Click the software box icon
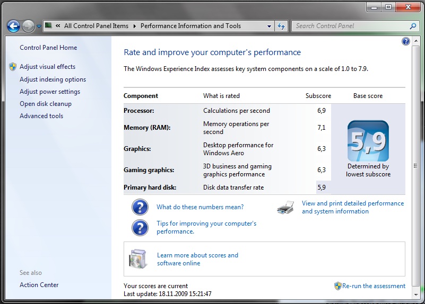The image size is (425, 304). [137, 259]
